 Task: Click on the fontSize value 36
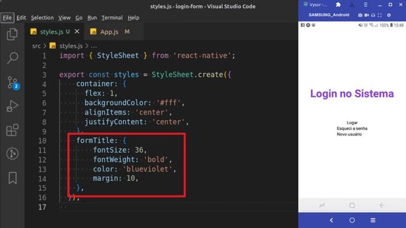coord(139,150)
